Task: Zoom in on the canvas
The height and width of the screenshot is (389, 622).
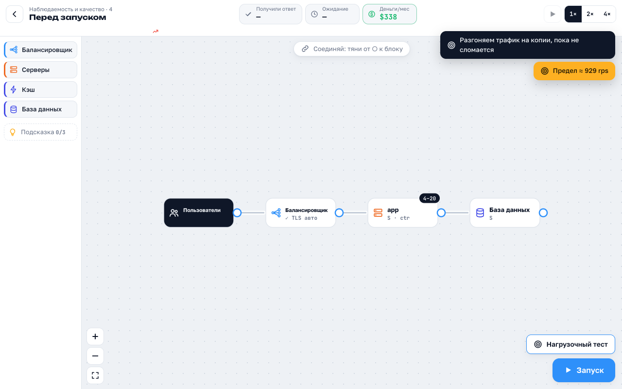Action: (95, 336)
